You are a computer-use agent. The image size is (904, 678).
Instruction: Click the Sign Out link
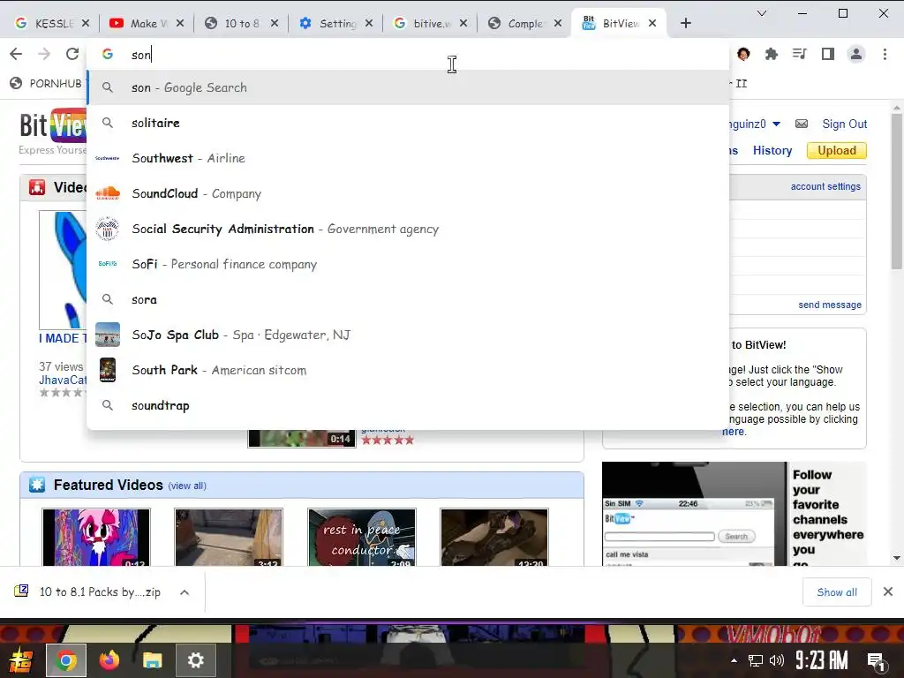pyautogui.click(x=845, y=124)
